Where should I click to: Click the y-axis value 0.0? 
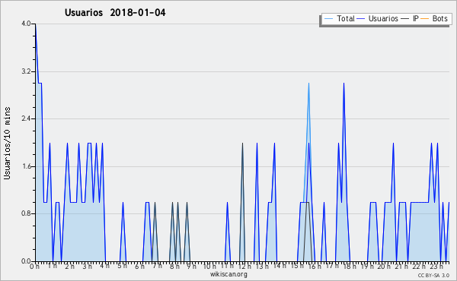point(26,261)
